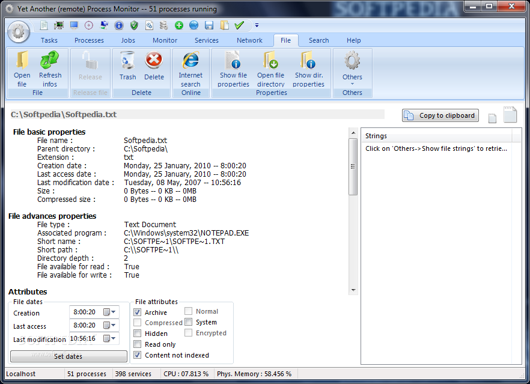Enable the Hidden attribute checkbox
The width and height of the screenshot is (530, 384).
(x=137, y=334)
